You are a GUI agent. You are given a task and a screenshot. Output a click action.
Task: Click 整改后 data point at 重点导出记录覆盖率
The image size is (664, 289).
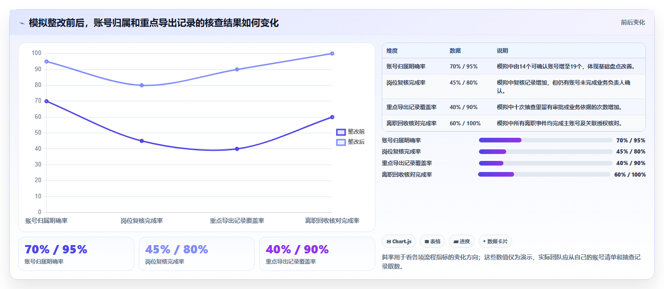[x=237, y=69]
